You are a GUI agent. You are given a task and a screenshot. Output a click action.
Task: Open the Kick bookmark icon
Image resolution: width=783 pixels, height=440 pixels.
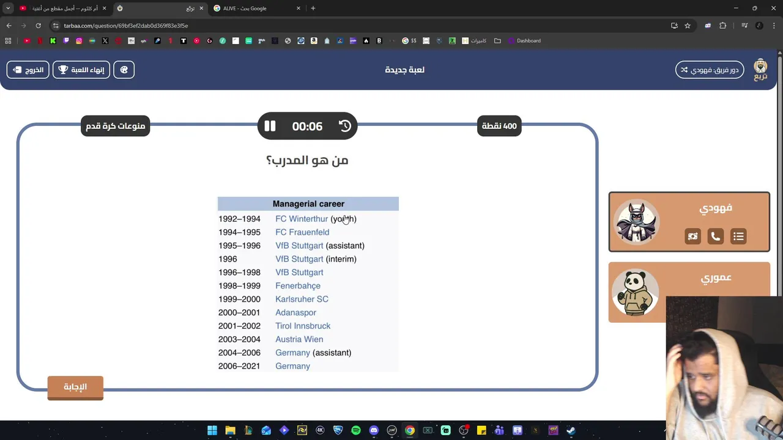[x=53, y=41]
